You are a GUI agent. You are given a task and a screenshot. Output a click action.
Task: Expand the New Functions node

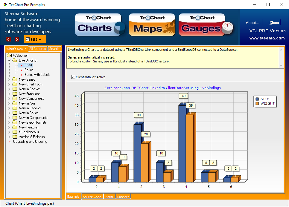(9, 94)
